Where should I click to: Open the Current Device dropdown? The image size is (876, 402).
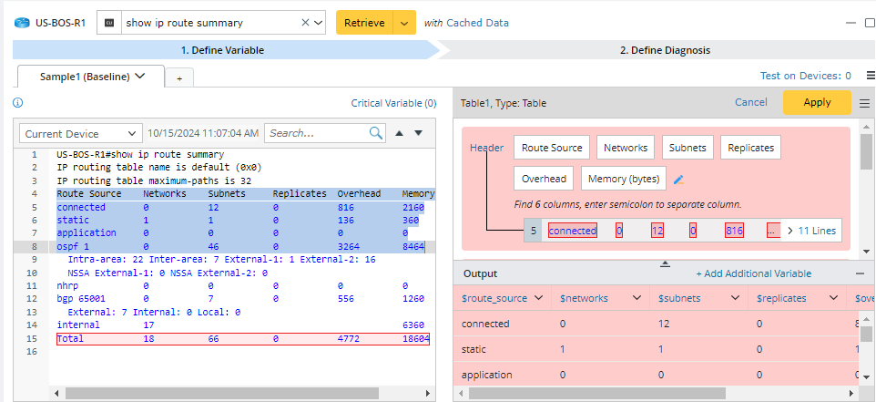pos(81,134)
